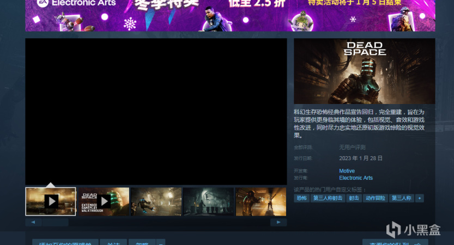This screenshot has width=454, height=245.
Task: Open the fifth screenshot thumbnail
Action: click(x=261, y=201)
